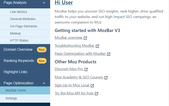The height and width of the screenshot is (106, 169).
Task: Click external-link icon next to MozBar overview
Action: pyautogui.click(x=85, y=38)
